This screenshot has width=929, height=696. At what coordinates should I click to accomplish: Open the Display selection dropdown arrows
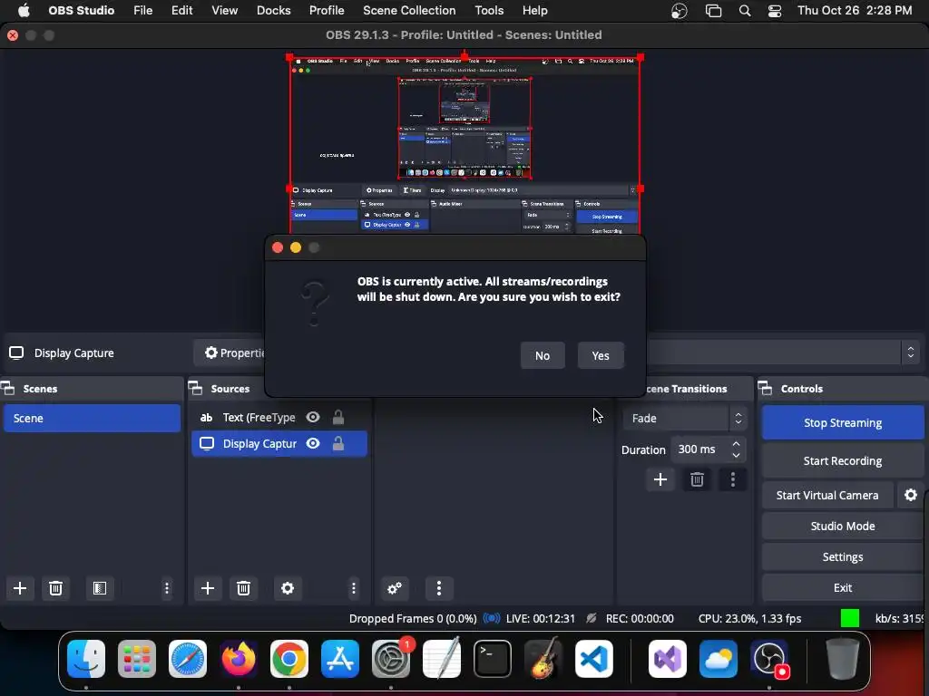pyautogui.click(x=911, y=353)
